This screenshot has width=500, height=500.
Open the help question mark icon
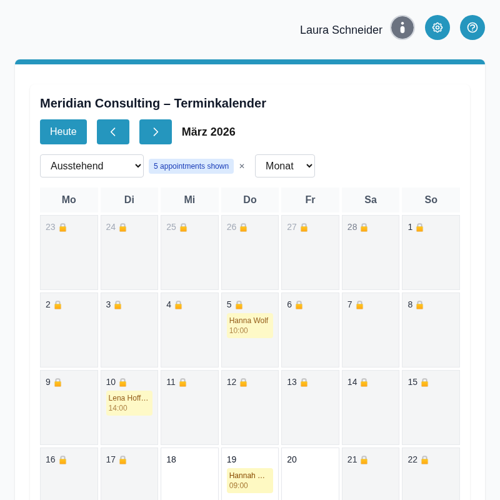[472, 27]
